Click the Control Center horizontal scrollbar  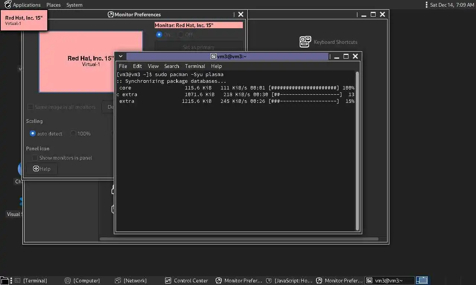click(x=239, y=239)
